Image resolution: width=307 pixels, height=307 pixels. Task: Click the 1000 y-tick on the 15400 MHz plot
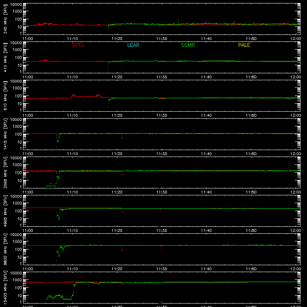[x=17, y=280]
